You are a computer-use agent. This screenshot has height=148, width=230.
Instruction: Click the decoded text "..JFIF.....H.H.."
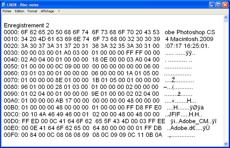(x=183, y=114)
